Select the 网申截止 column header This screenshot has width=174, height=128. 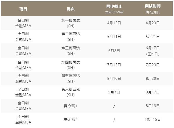pos(114,6)
